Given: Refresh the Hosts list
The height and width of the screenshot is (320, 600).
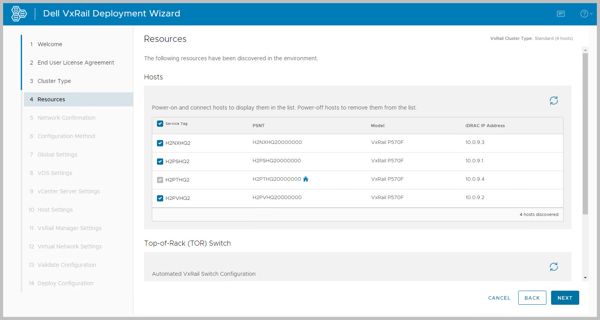Looking at the screenshot, I should pyautogui.click(x=553, y=101).
